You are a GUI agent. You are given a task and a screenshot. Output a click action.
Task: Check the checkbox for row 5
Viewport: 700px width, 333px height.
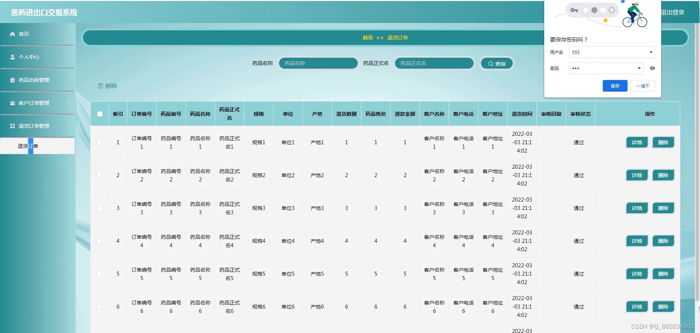point(99,274)
